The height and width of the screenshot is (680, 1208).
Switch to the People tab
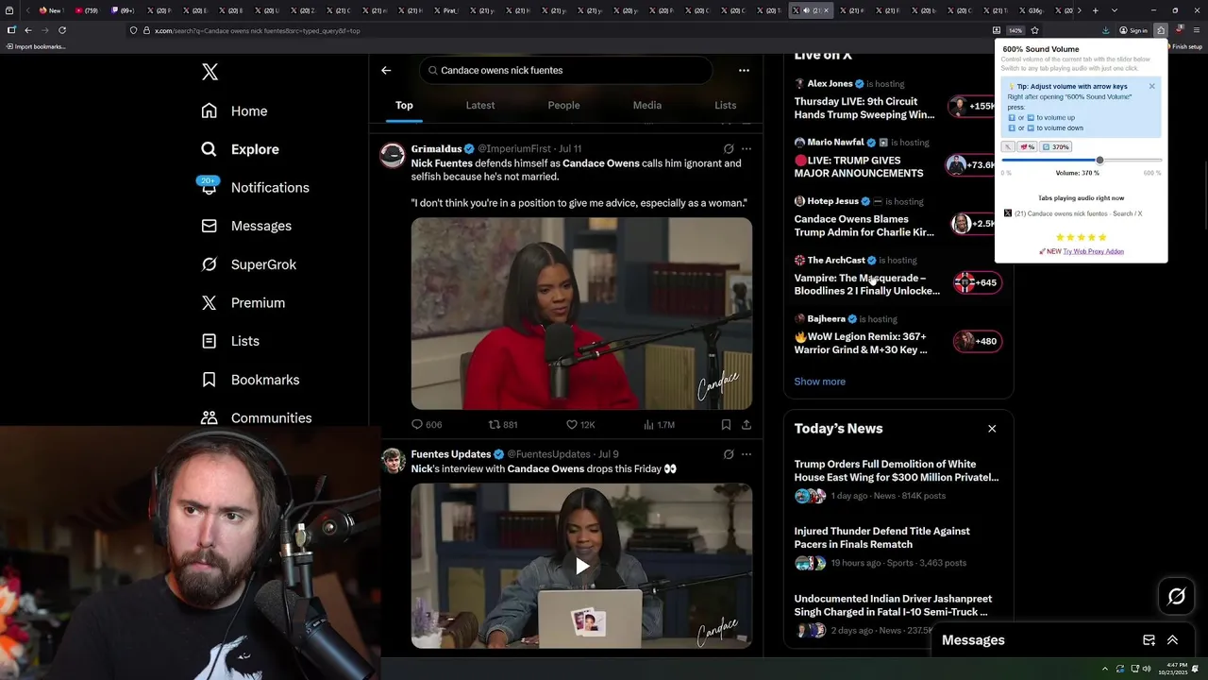tap(563, 105)
